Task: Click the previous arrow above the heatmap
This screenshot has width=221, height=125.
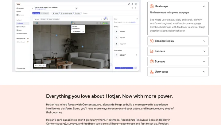Action: tap(102, 19)
